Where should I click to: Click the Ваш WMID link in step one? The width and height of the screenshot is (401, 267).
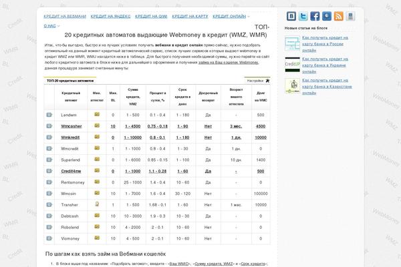coord(179,264)
